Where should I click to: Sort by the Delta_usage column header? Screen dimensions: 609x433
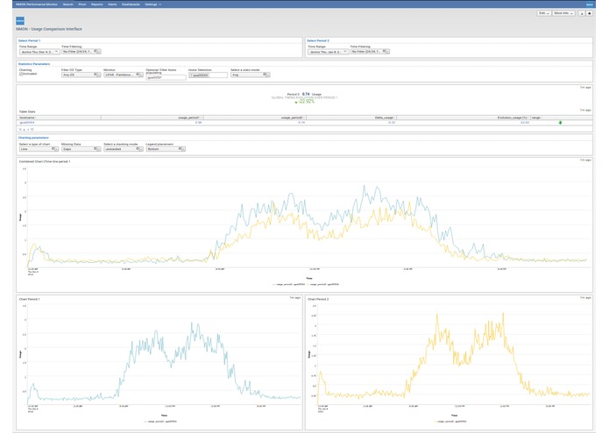pos(384,117)
